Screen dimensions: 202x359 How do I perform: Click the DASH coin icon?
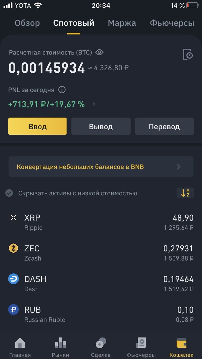13,279
